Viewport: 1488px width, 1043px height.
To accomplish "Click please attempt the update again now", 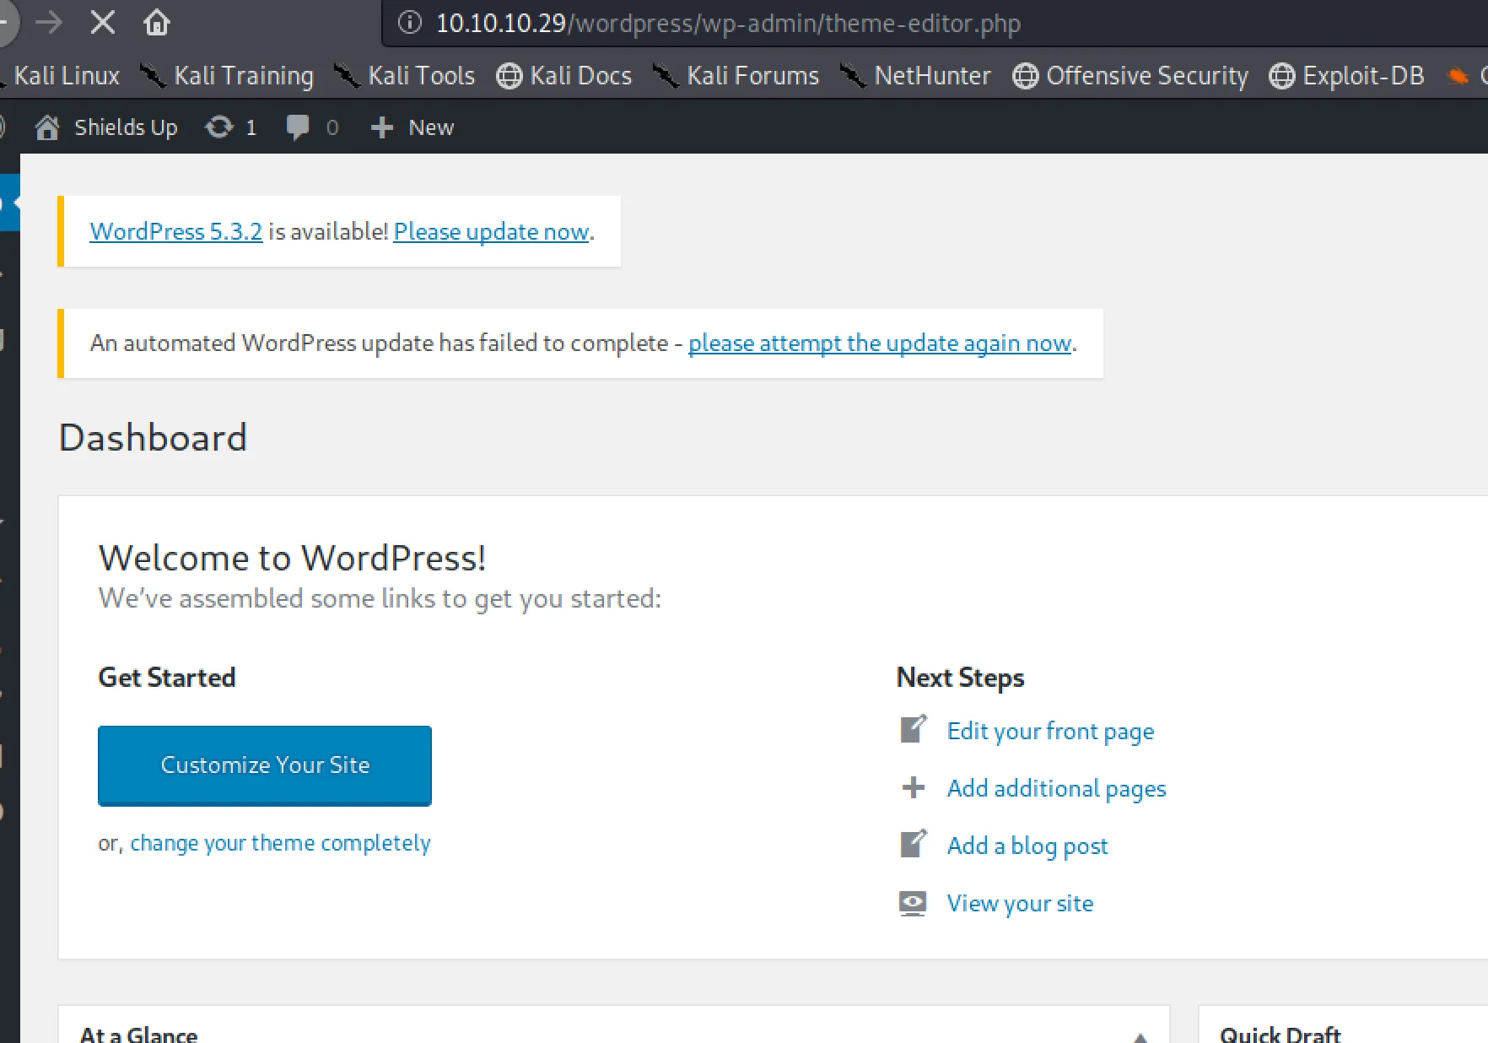I will (x=880, y=343).
